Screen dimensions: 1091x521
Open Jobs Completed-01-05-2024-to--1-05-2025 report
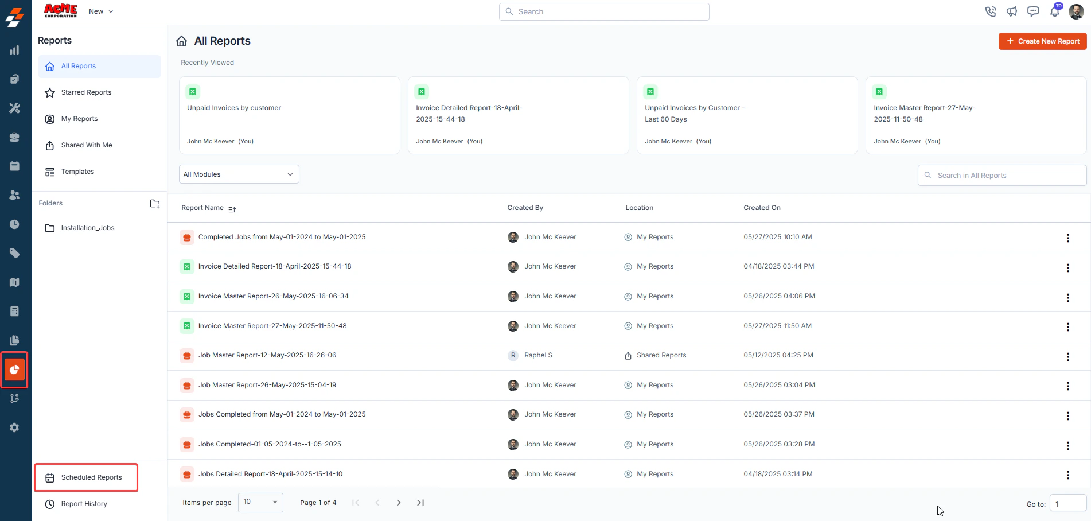pyautogui.click(x=270, y=444)
